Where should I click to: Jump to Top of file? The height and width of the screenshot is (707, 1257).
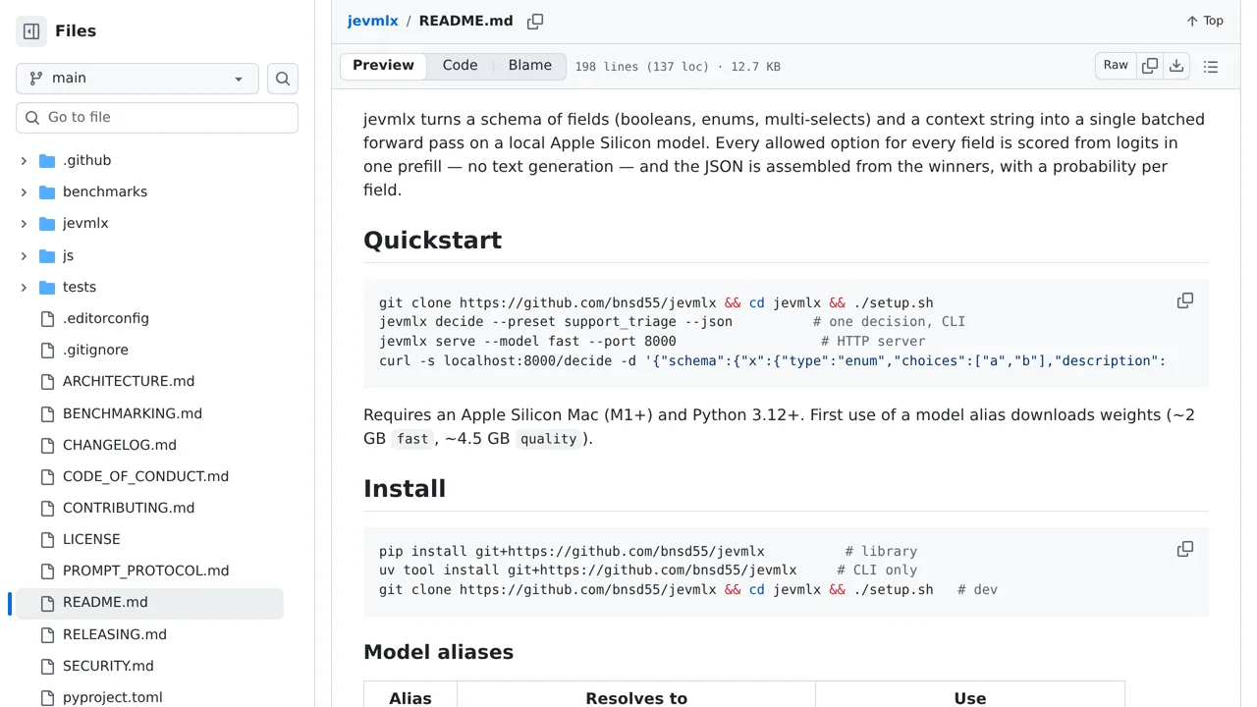(x=1204, y=21)
